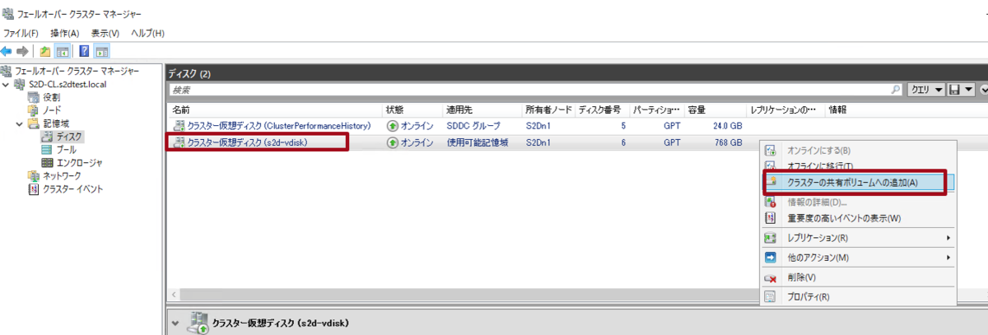Click the '768 GB' capacity cell
This screenshot has width=988, height=335.
729,142
